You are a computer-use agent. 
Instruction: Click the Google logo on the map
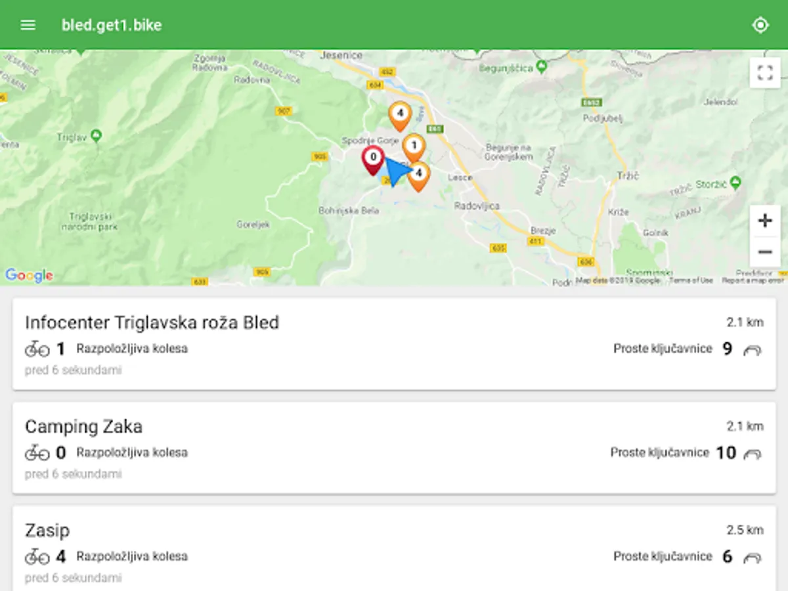point(29,275)
